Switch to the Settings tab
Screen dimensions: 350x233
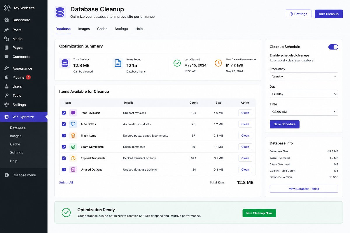[121, 29]
